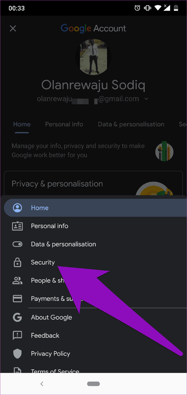Tap the Privacy Policy shield icon
The image size is (187, 395).
pyautogui.click(x=18, y=353)
